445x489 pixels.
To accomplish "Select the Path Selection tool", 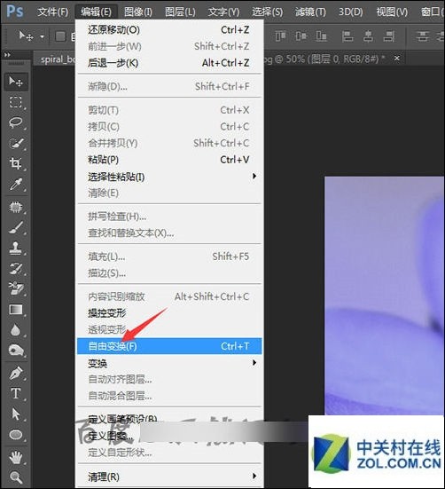I will point(16,414).
